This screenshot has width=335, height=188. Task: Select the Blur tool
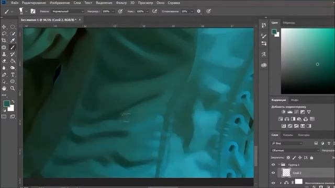click(4, 68)
